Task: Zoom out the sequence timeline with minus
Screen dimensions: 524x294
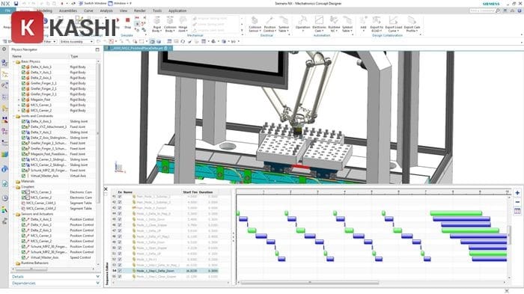Action: (517, 202)
